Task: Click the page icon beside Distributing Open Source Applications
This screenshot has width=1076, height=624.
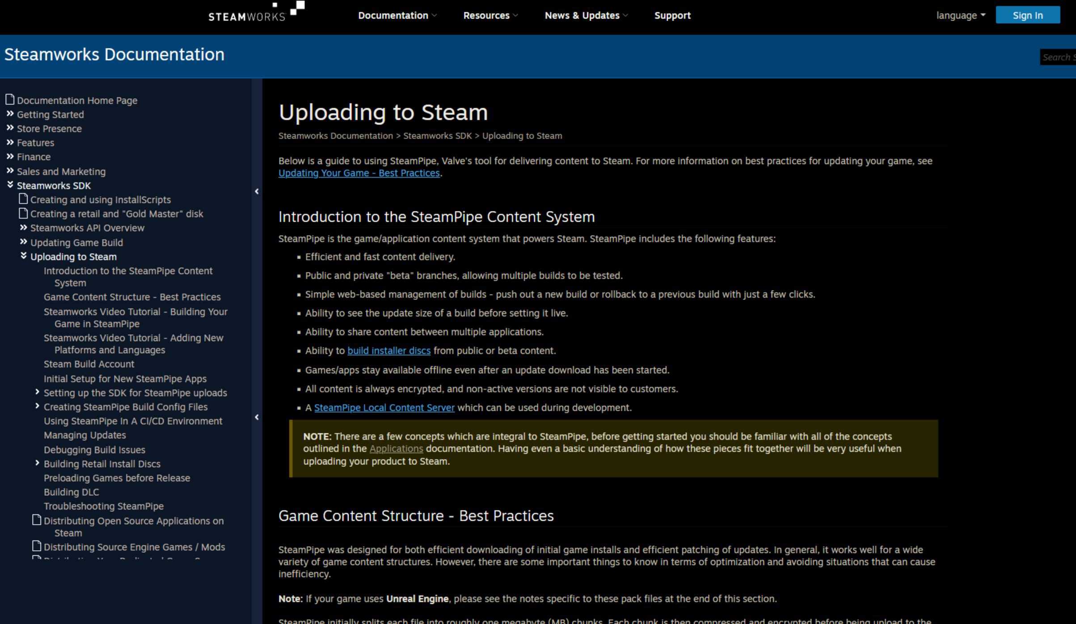Action: click(37, 520)
